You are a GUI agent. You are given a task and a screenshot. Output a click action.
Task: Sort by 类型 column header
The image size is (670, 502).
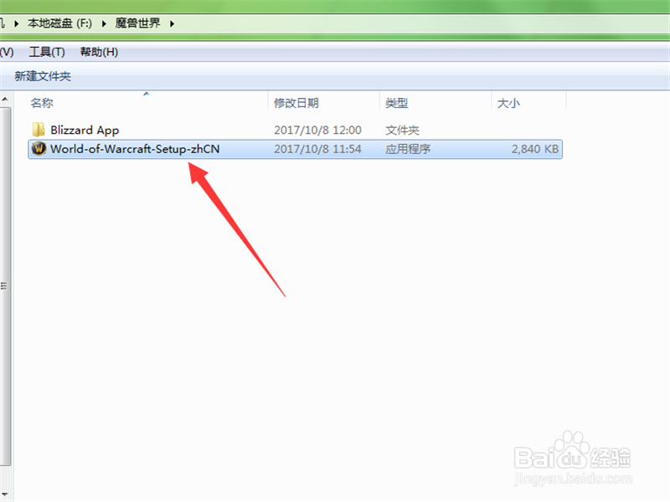pyautogui.click(x=396, y=103)
